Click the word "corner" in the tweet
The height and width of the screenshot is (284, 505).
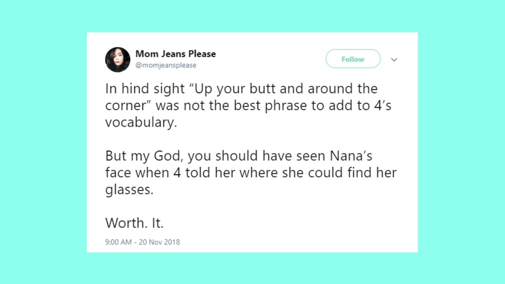127,106
